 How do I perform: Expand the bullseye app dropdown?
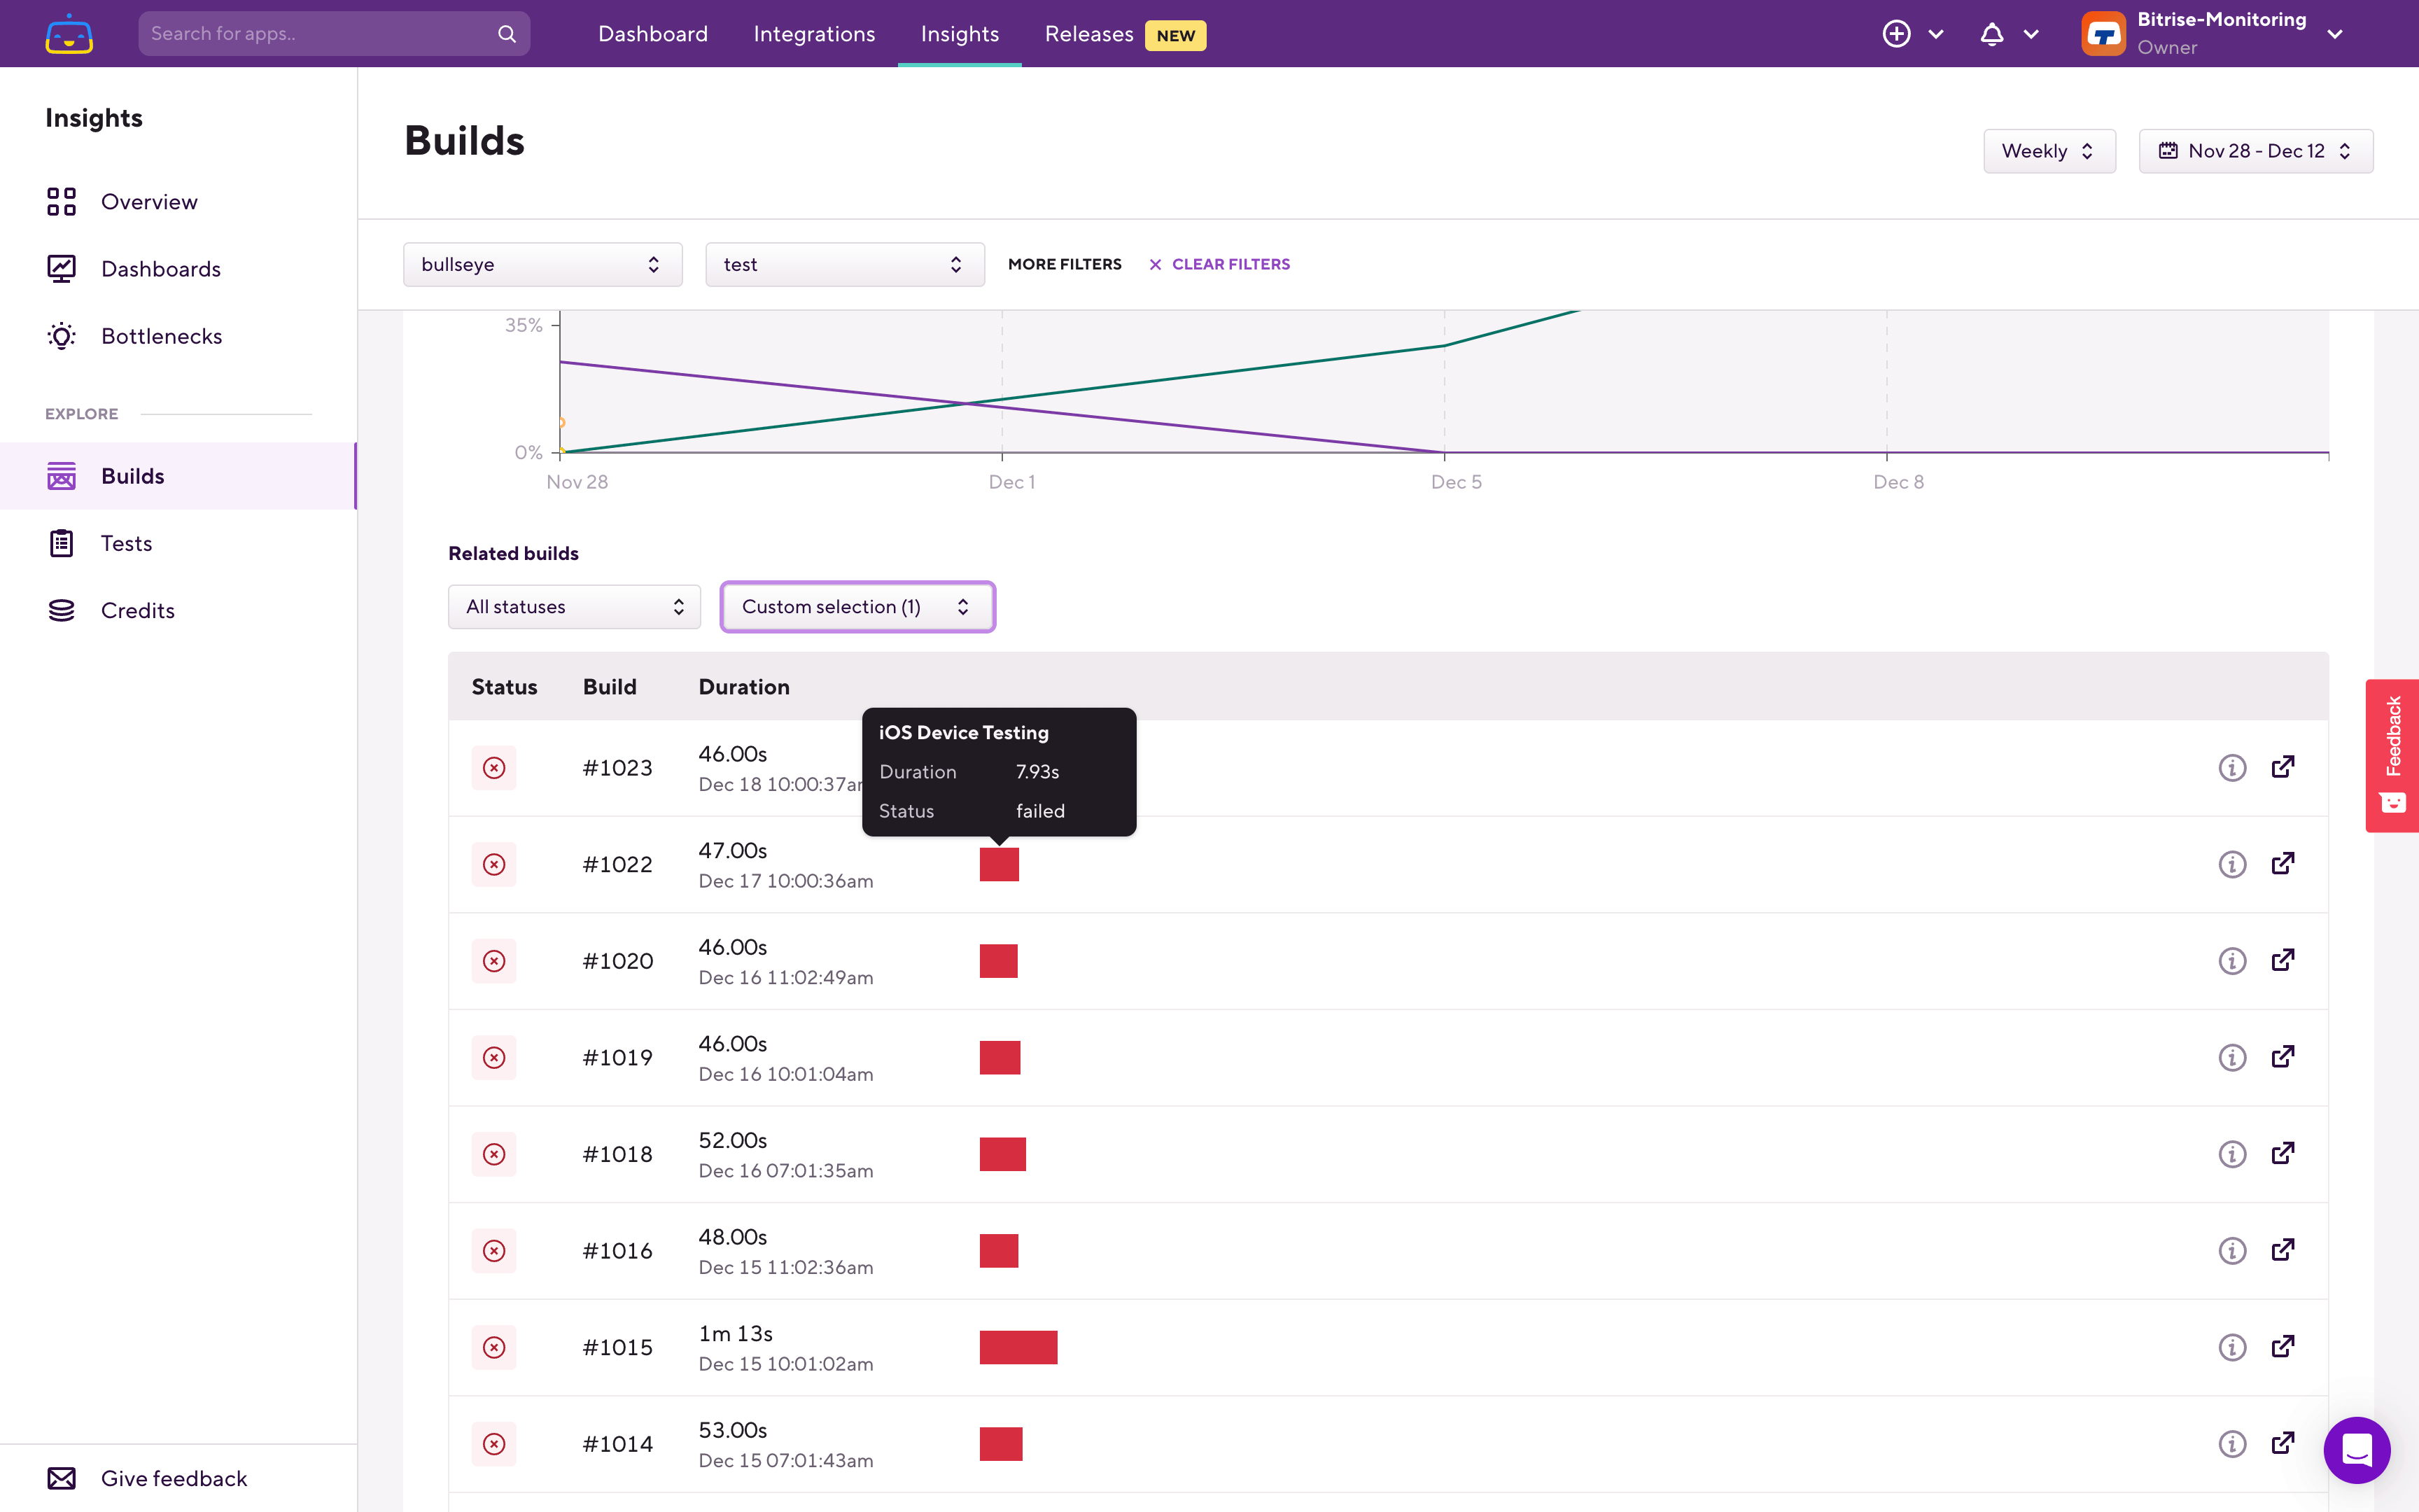(x=542, y=264)
